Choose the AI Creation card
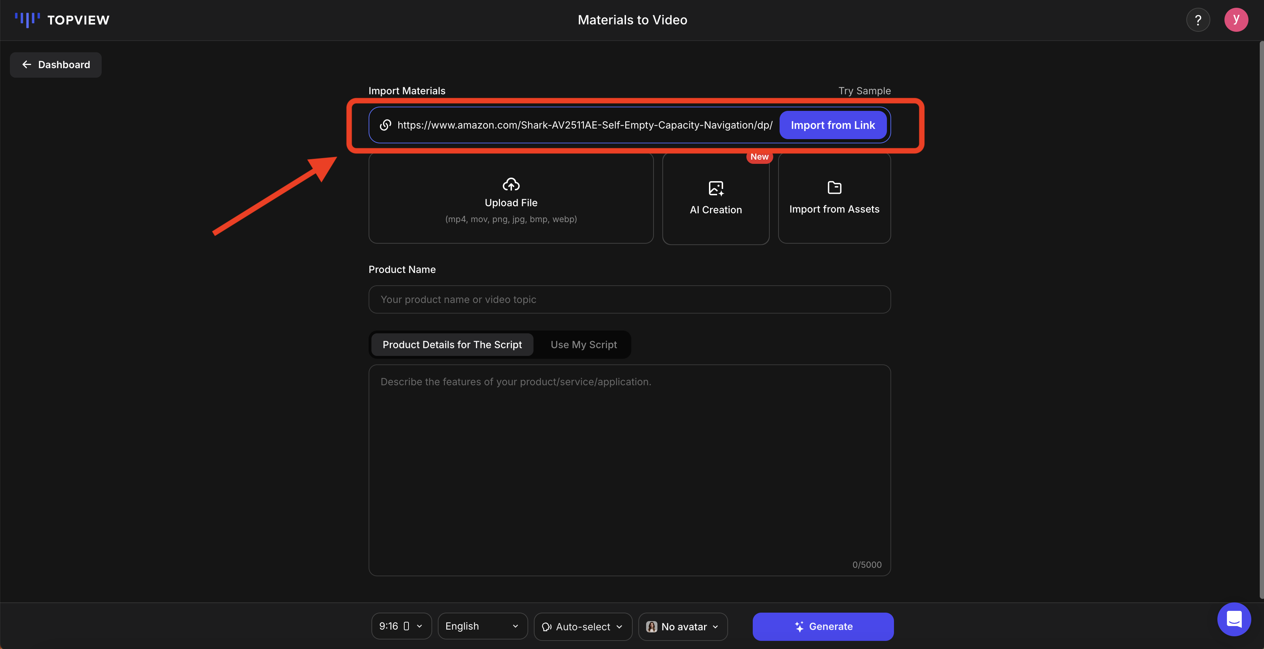Image resolution: width=1264 pixels, height=649 pixels. pyautogui.click(x=715, y=199)
